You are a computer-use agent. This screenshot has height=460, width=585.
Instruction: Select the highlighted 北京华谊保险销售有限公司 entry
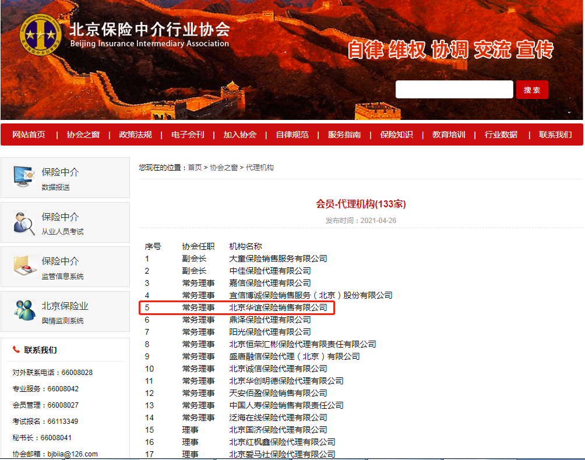click(278, 307)
